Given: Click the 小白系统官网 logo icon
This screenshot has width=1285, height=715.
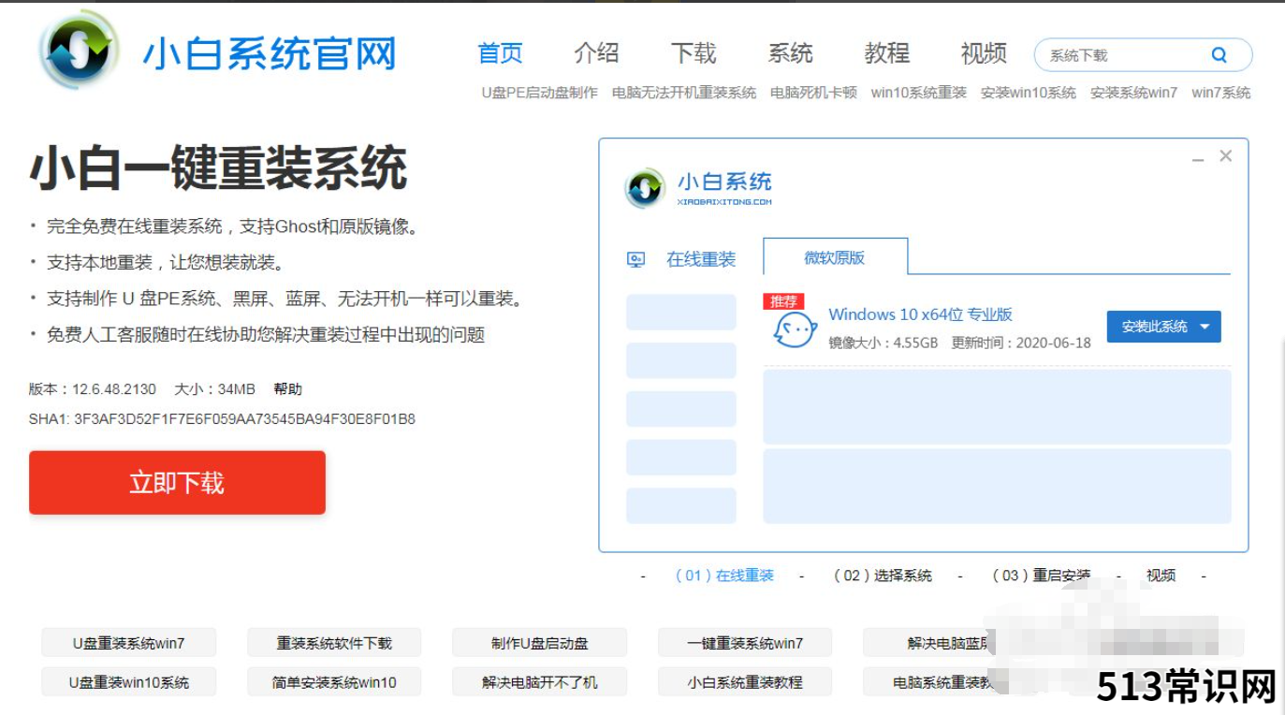Looking at the screenshot, I should click(80, 50).
